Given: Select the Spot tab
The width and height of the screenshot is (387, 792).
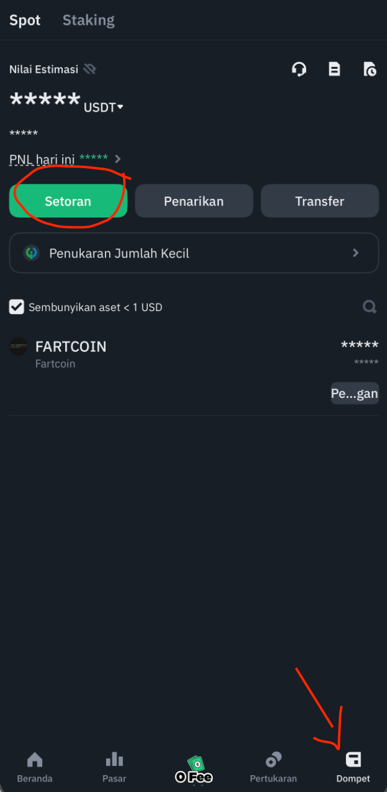Looking at the screenshot, I should click(x=25, y=20).
